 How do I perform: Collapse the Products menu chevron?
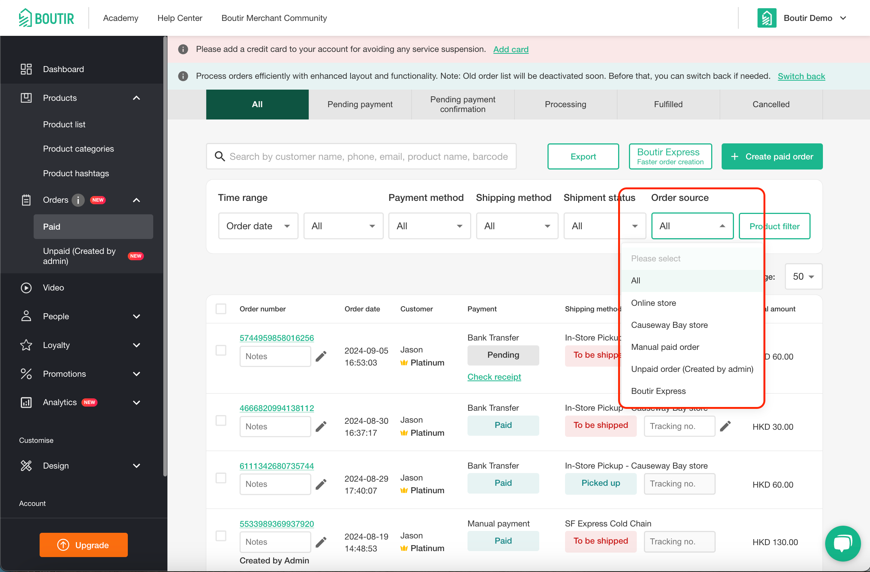click(136, 98)
